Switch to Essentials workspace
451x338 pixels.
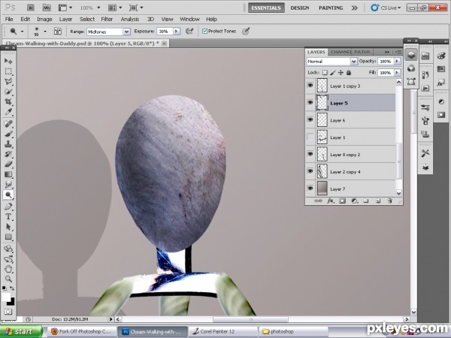pyautogui.click(x=266, y=8)
